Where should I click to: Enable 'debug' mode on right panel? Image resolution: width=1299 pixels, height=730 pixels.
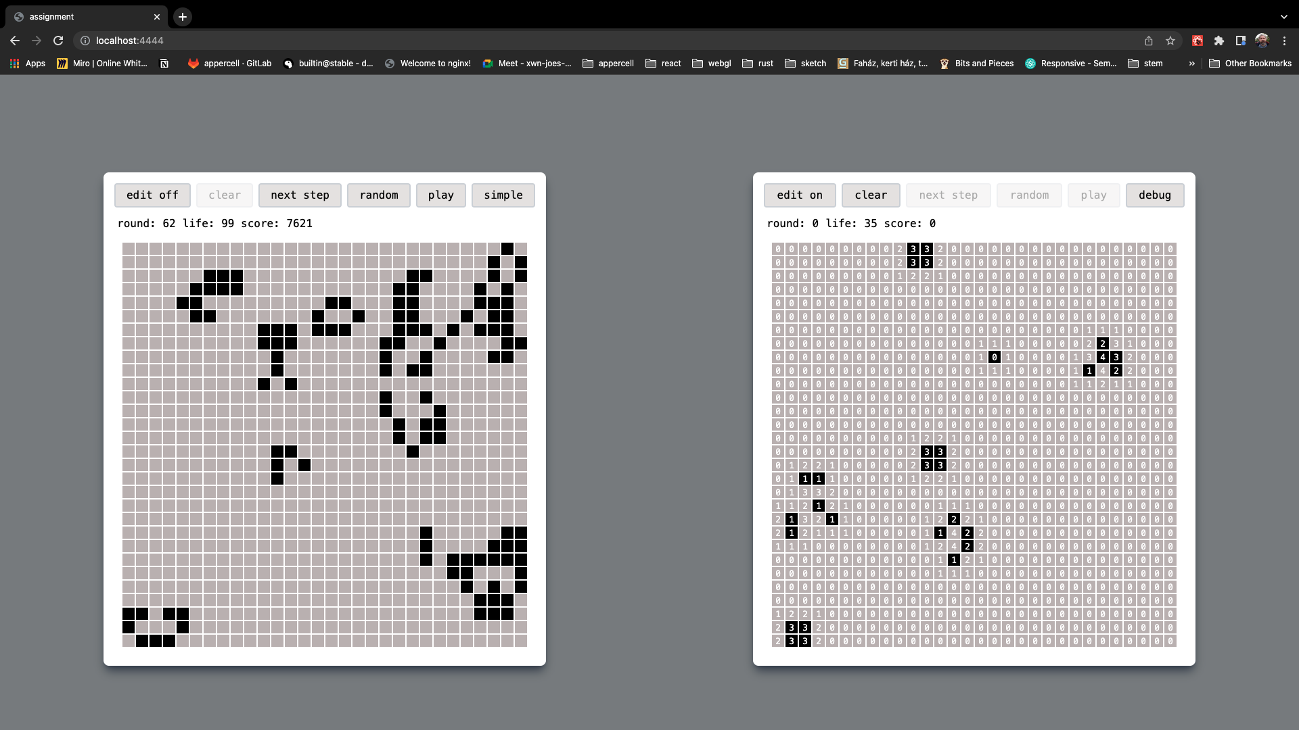click(x=1154, y=194)
